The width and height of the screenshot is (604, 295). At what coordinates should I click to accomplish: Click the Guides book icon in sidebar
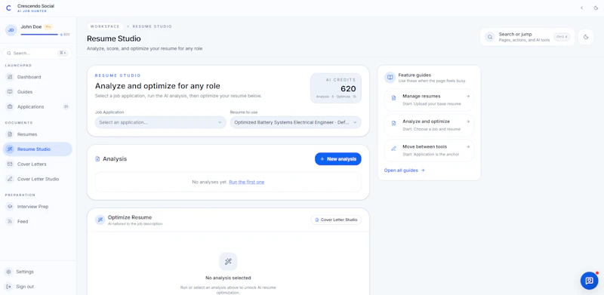[x=10, y=91]
